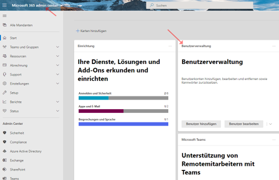Click the Teams und Gruppen icon
The width and height of the screenshot is (279, 180).
coord(5,47)
